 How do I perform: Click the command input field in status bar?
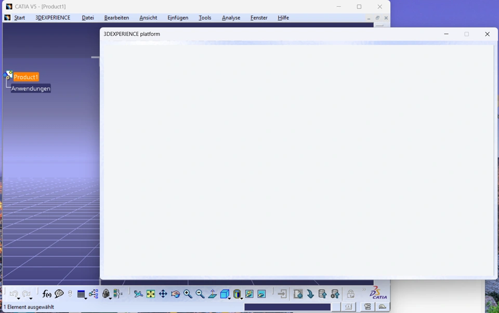click(287, 307)
